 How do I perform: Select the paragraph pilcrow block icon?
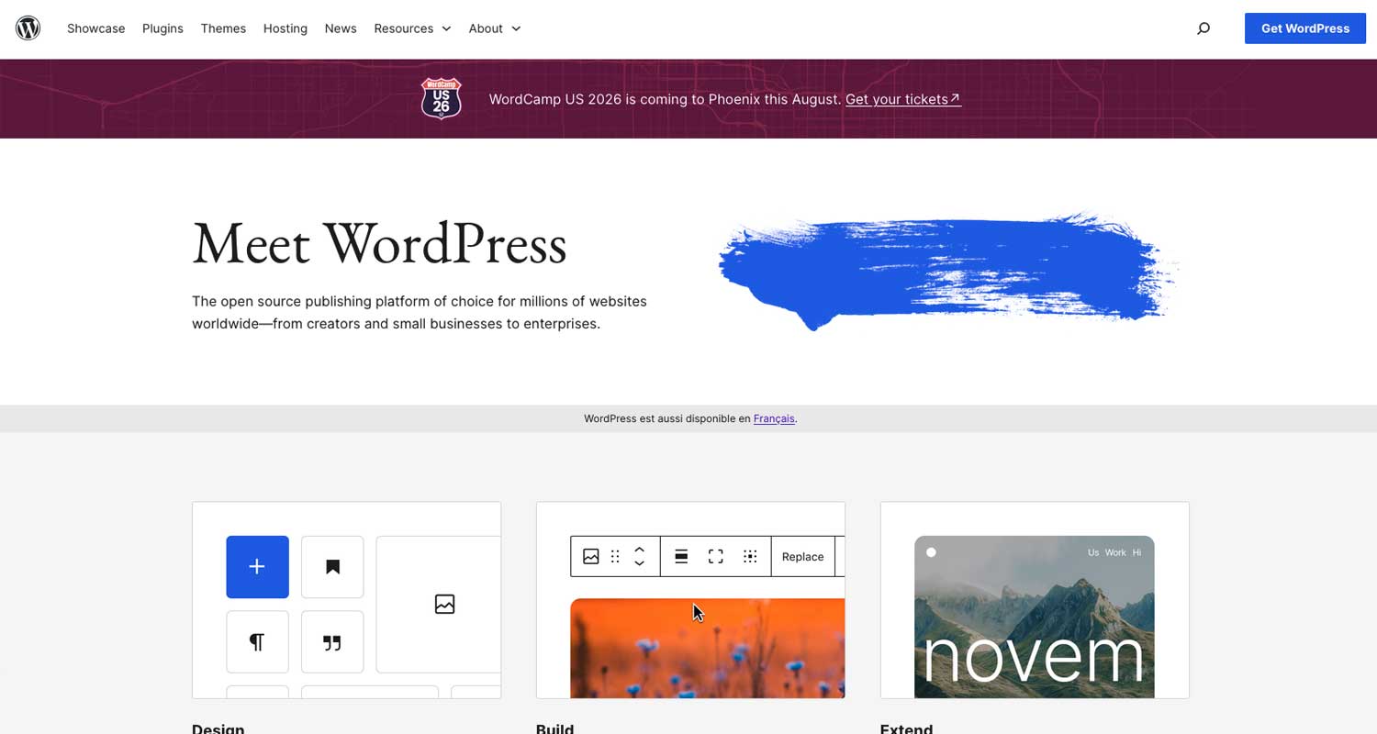point(257,642)
